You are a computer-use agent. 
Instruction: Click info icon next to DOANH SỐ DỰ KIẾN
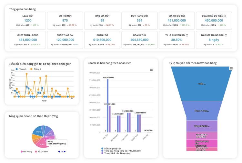click(225, 16)
